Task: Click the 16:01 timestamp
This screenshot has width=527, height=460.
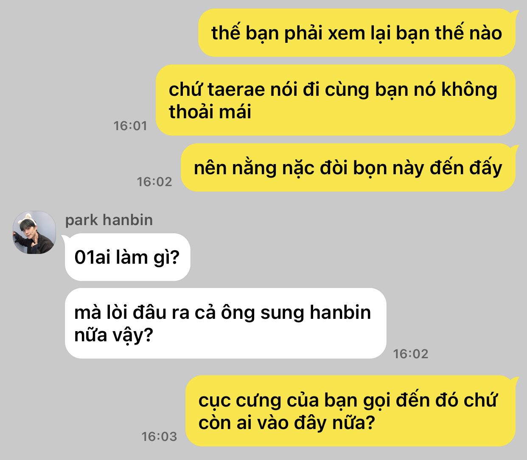Action: 130,125
